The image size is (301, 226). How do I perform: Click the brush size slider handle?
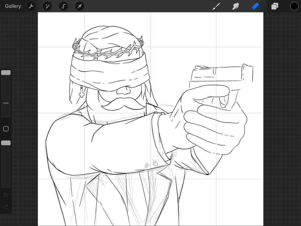pyautogui.click(x=6, y=73)
